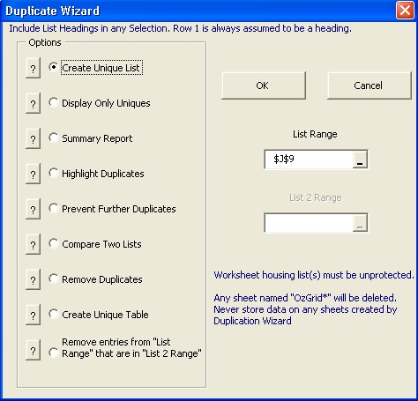Open help for Prevent Further Duplicates
Screen dimensions: 418x401
[33, 209]
